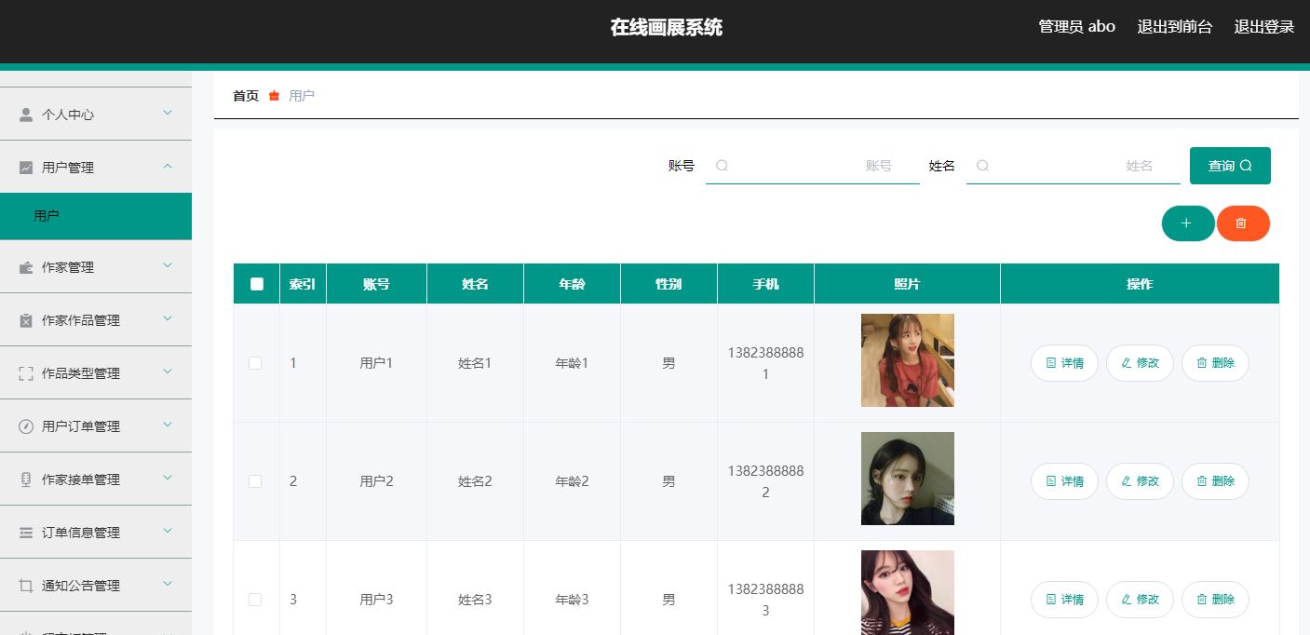Expand the 作家作品管理 menu chevron
The height and width of the screenshot is (635, 1310).
[x=168, y=319]
